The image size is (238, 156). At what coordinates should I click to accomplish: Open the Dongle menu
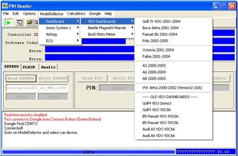pyautogui.click(x=95, y=14)
